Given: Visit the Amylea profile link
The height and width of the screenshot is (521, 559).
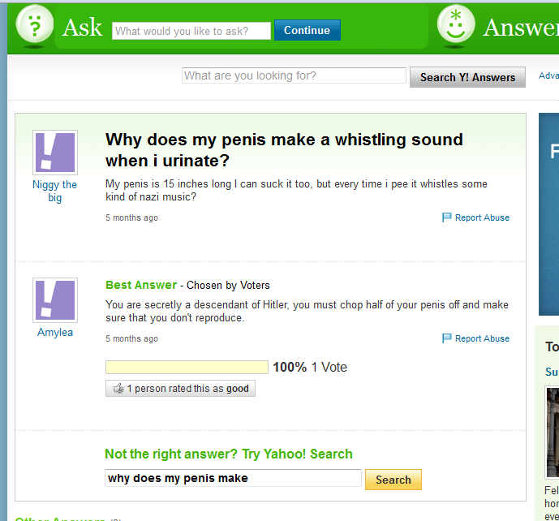Looking at the screenshot, I should (55, 332).
